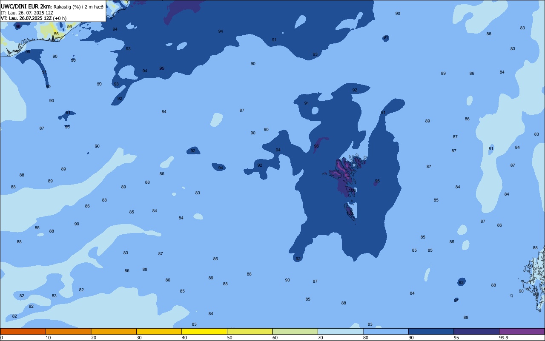Viewport: 545px width, 341px height.
Task: Click the 10–20 orange legend swatch
Action: 68,331
